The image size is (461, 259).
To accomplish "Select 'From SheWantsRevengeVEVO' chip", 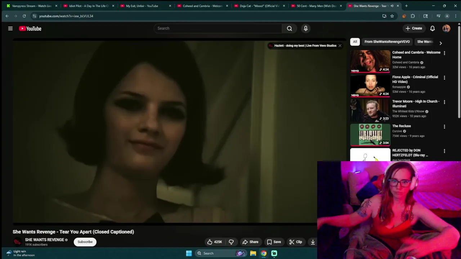I will point(387,42).
